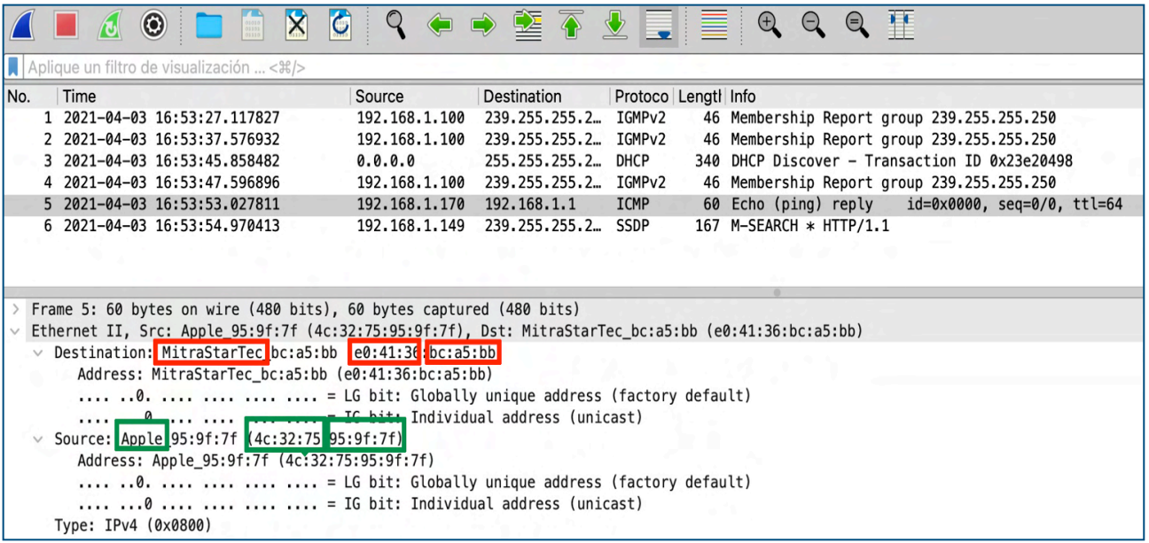Save the capture file

[x=253, y=26]
